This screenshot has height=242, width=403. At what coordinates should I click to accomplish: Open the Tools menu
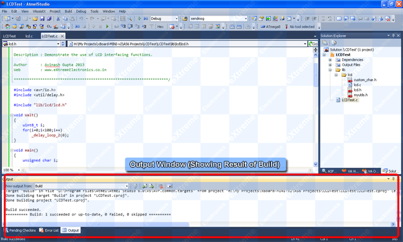94,11
